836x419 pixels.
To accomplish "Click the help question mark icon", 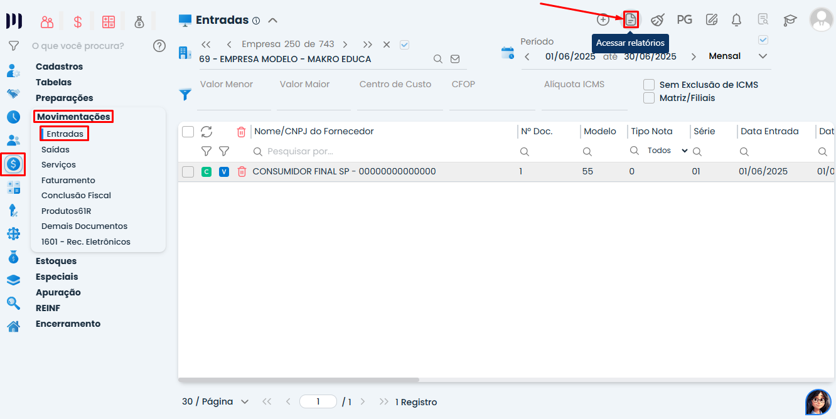I will point(159,46).
